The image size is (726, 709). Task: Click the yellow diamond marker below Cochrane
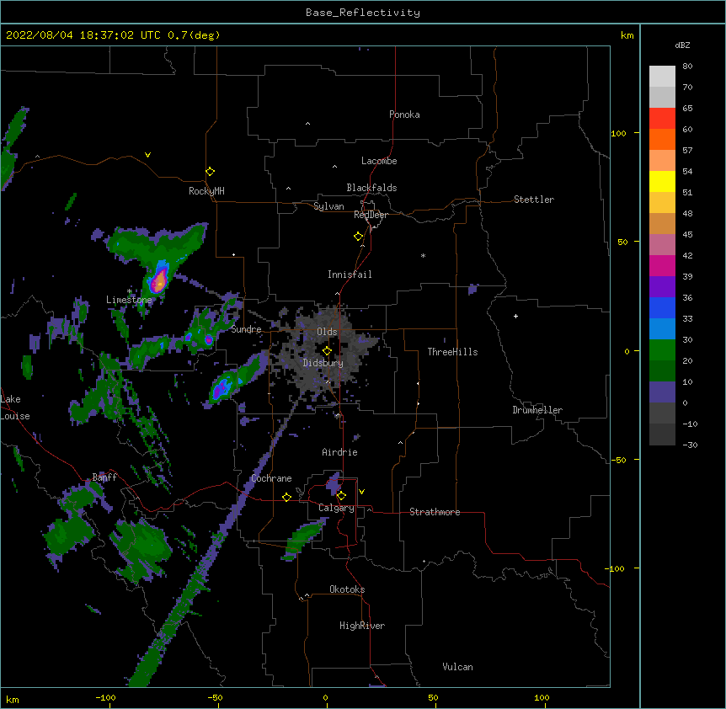(286, 497)
